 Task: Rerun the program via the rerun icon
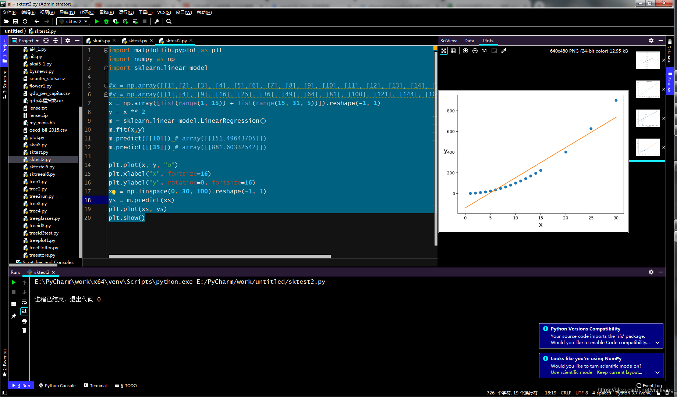(14, 282)
